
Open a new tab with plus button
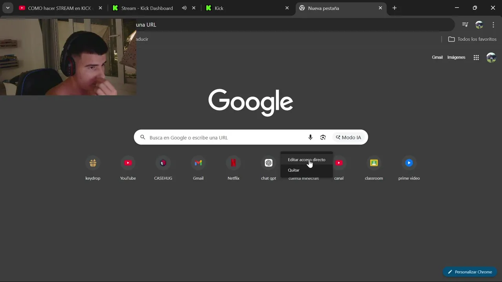395,8
